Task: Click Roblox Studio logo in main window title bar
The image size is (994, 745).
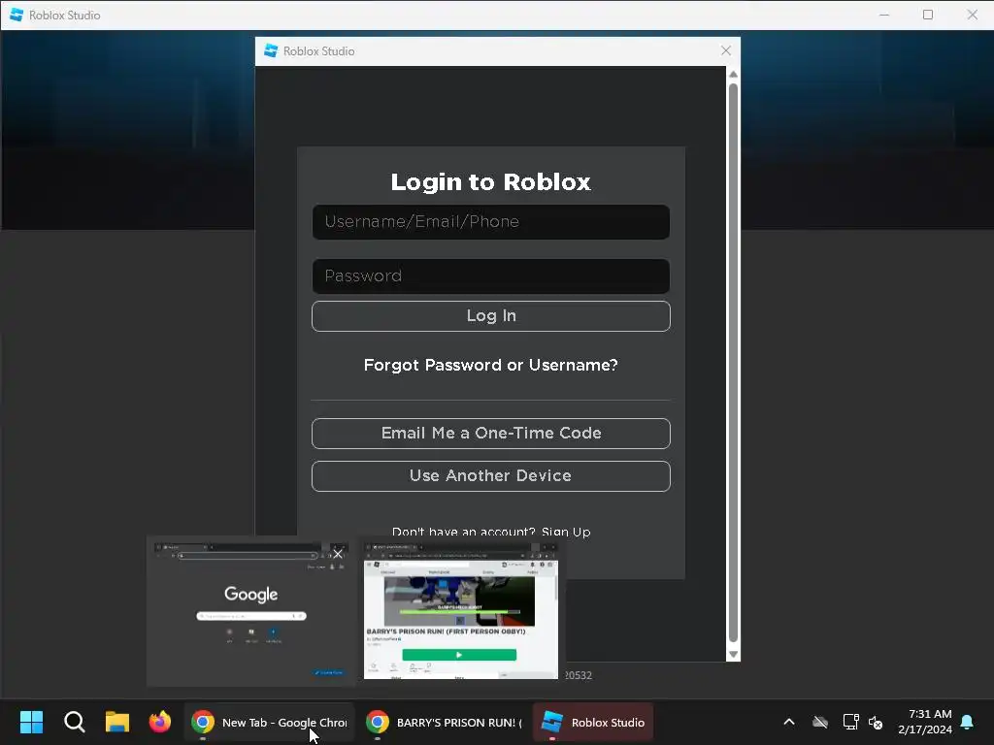Action: tap(17, 15)
